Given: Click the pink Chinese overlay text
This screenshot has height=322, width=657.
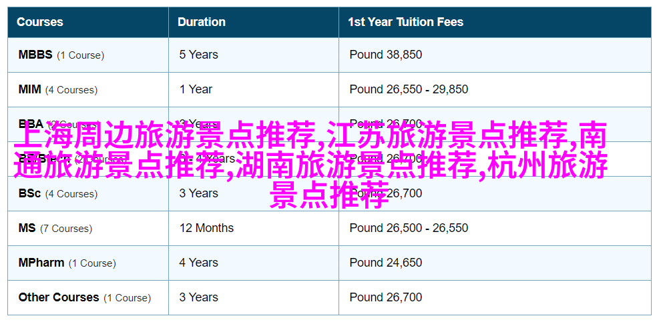Looking at the screenshot, I should click(x=310, y=165).
